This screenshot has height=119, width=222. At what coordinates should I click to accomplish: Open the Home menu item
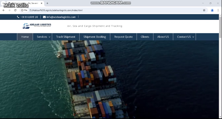(x=25, y=37)
